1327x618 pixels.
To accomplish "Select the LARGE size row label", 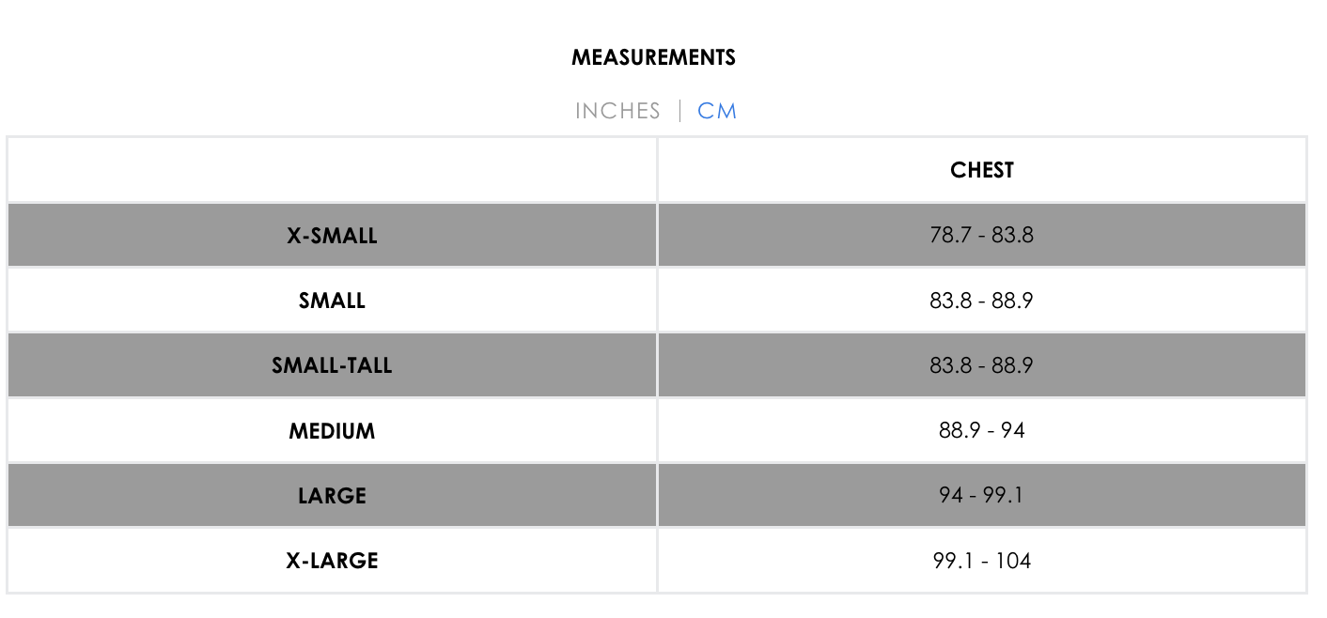I will (x=332, y=496).
